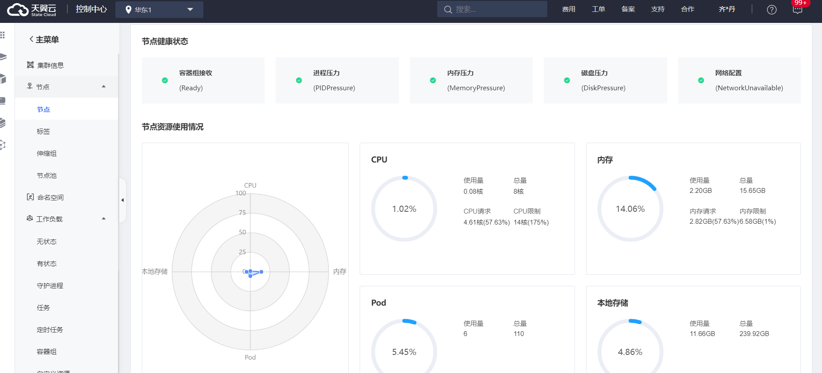
Task: Click the green check icon for 网络配置
Action: [x=701, y=80]
